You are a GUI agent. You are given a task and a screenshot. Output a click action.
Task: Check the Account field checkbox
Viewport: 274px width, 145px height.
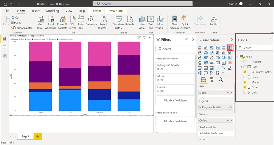(245, 62)
